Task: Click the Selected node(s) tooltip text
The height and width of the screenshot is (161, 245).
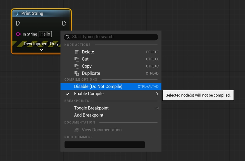Action: point(198,95)
